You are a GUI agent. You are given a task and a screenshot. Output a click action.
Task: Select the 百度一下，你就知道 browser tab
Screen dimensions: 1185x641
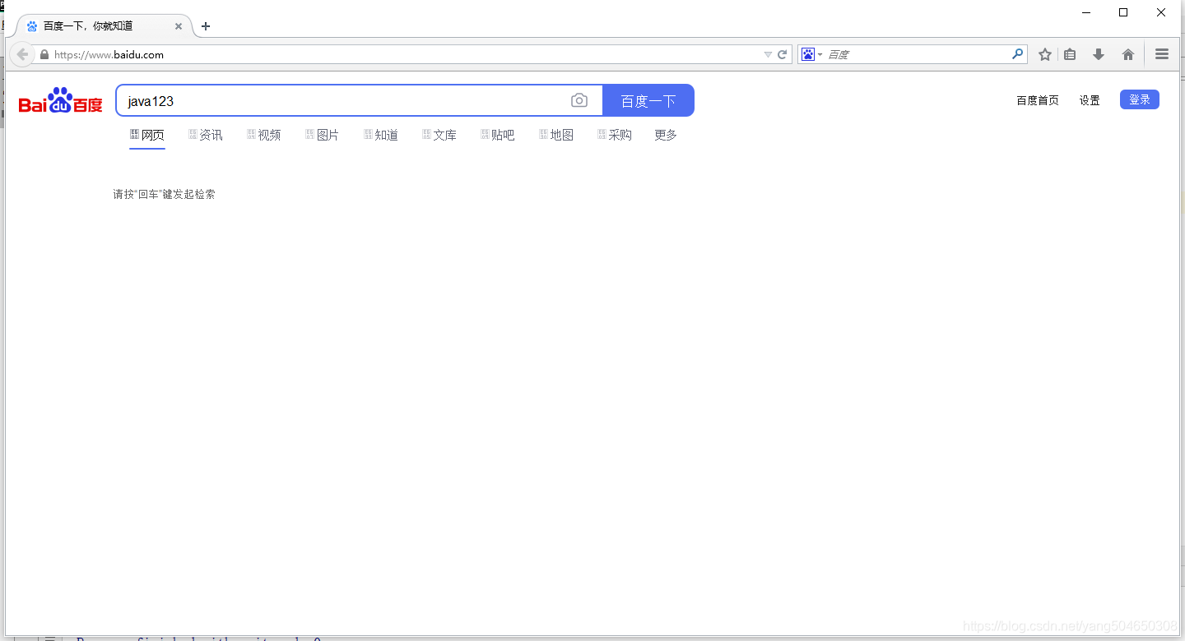click(105, 26)
